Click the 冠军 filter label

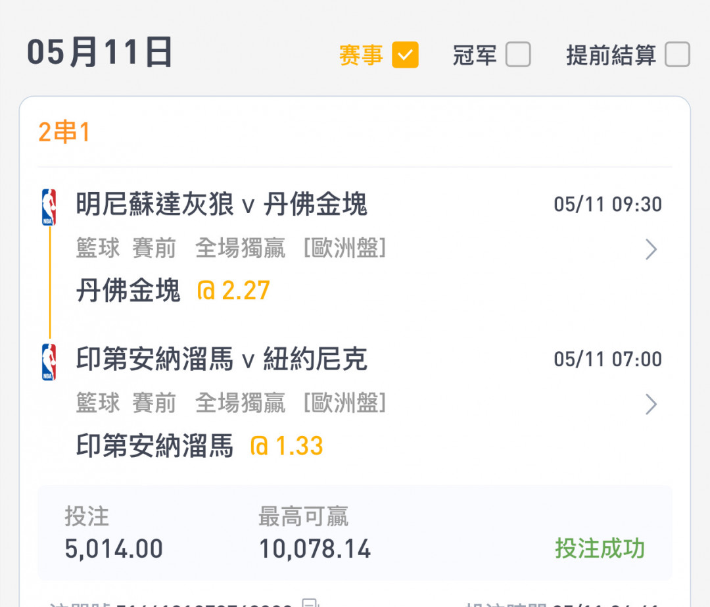pos(475,55)
